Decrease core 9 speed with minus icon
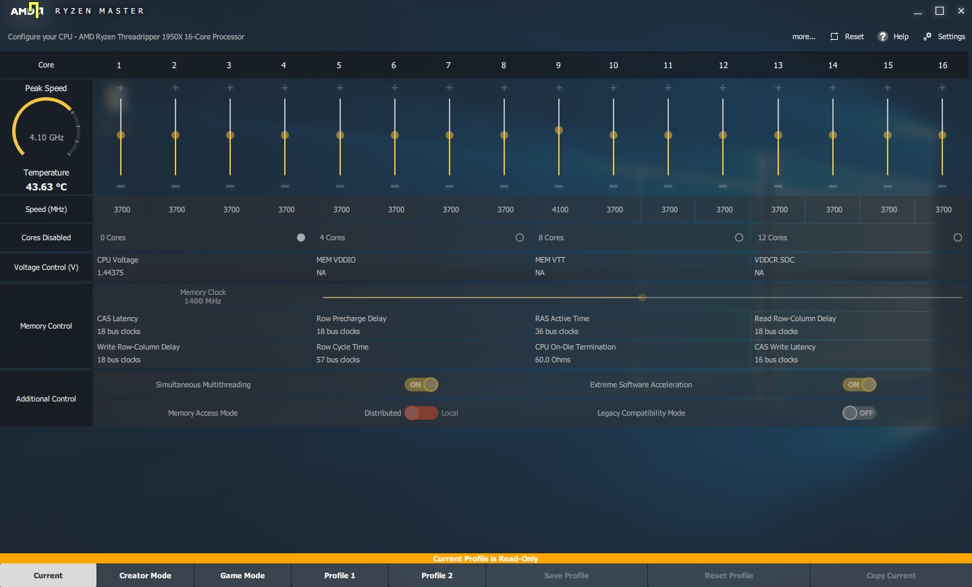The width and height of the screenshot is (972, 587). pyautogui.click(x=559, y=186)
